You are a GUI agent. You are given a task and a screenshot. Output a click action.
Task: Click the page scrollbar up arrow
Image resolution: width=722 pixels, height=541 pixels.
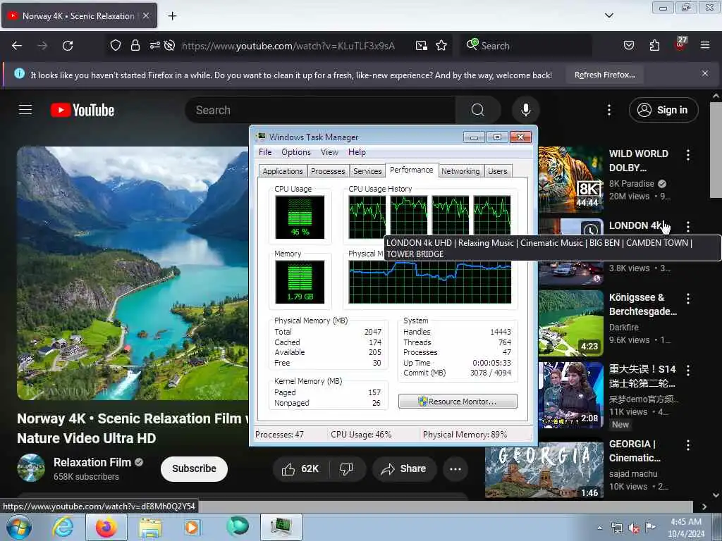[x=716, y=96]
